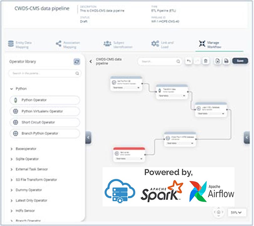Click the icon on the red-headed workflow node
This screenshot has width=254, height=226.
pyautogui.click(x=117, y=153)
